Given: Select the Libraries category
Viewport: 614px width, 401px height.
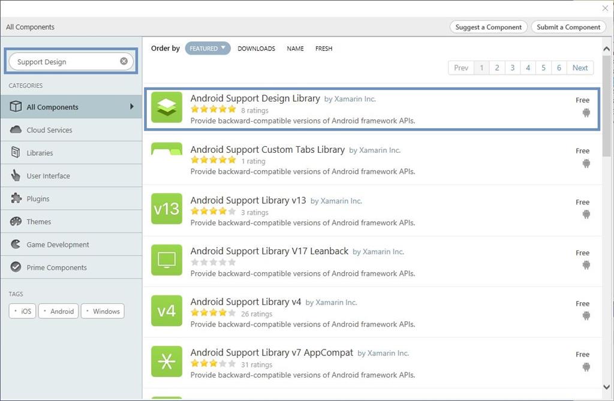Looking at the screenshot, I should 71,153.
